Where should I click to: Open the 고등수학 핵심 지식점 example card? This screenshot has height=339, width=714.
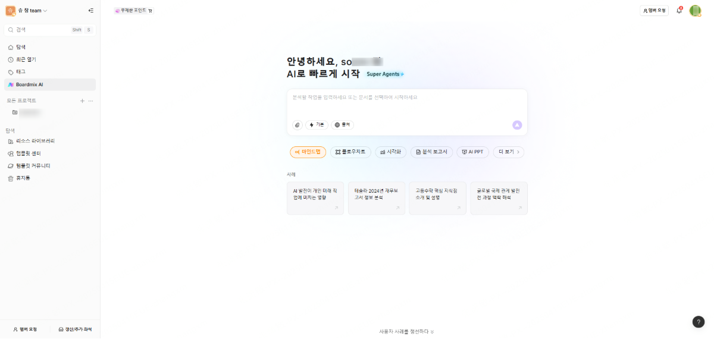(x=437, y=198)
